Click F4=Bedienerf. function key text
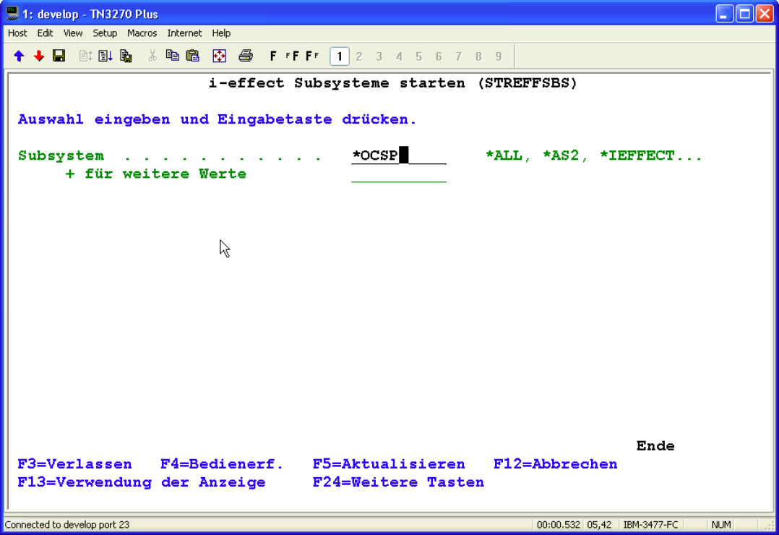The width and height of the screenshot is (779, 535). (x=222, y=464)
